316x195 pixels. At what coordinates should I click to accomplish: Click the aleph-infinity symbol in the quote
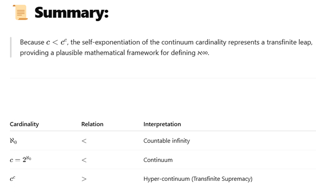click(x=202, y=53)
